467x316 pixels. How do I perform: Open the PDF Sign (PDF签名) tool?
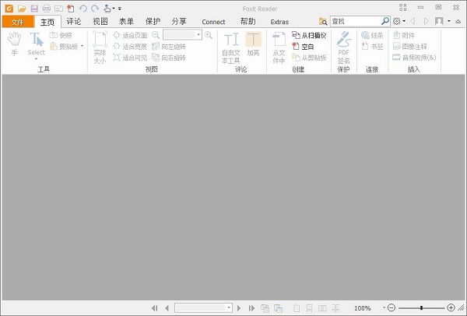(343, 47)
